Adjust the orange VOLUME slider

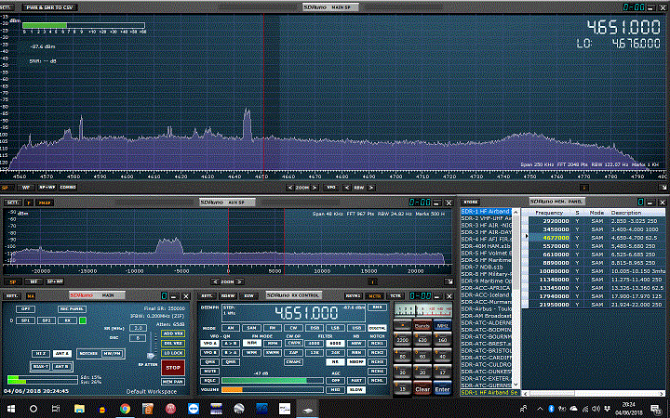(272, 390)
